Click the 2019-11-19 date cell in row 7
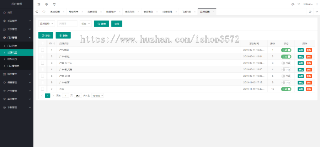Screen dimensions: 320x147 [254, 89]
